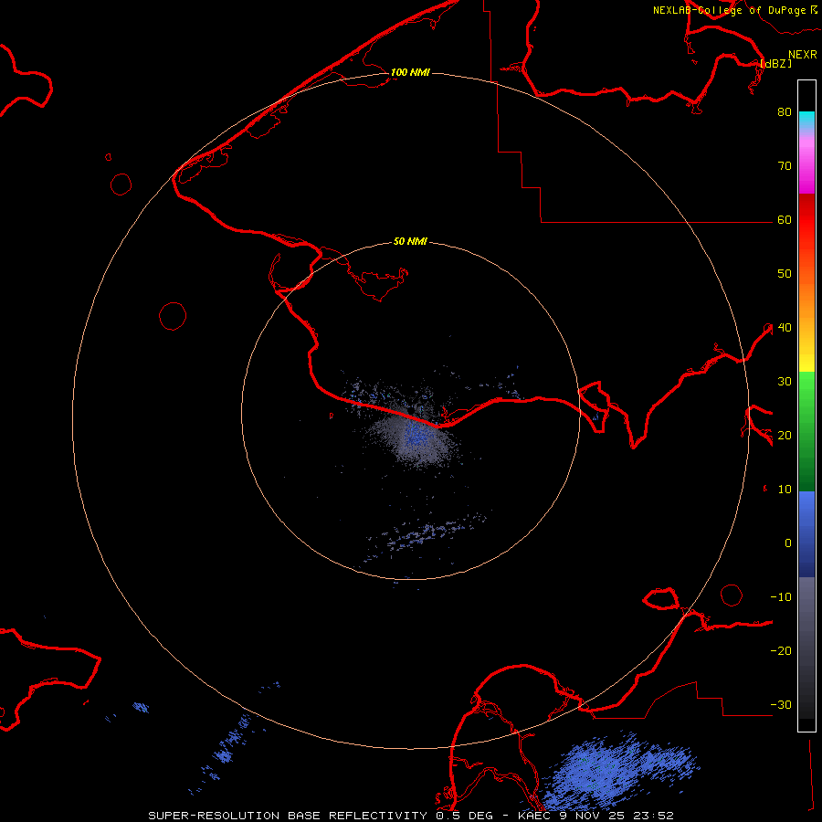Select the -10 value on the dBZ scale
Viewport: 822px width, 822px height.
pyautogui.click(x=781, y=597)
